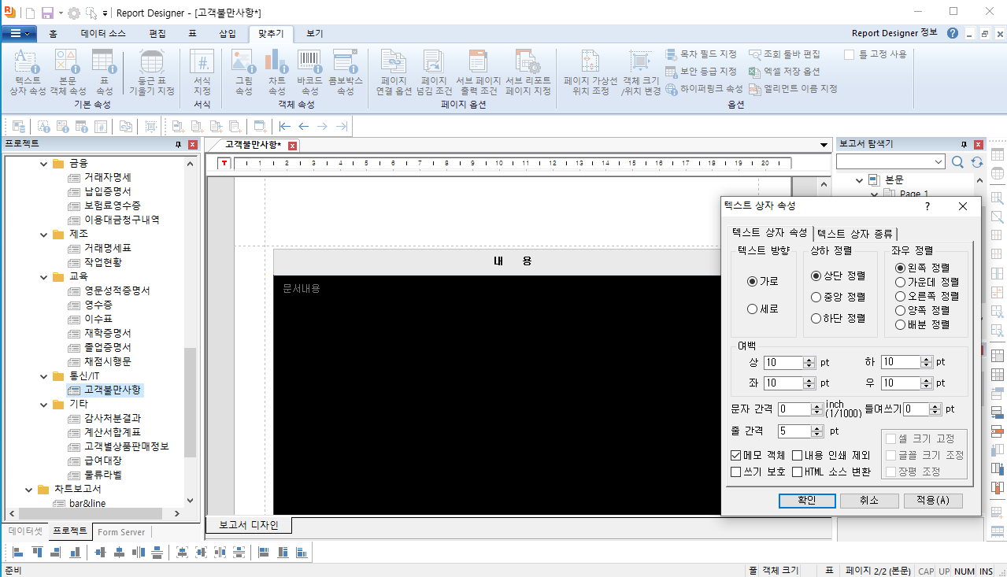
Task: Collapse 제조 folder in project tree
Action: (x=43, y=235)
